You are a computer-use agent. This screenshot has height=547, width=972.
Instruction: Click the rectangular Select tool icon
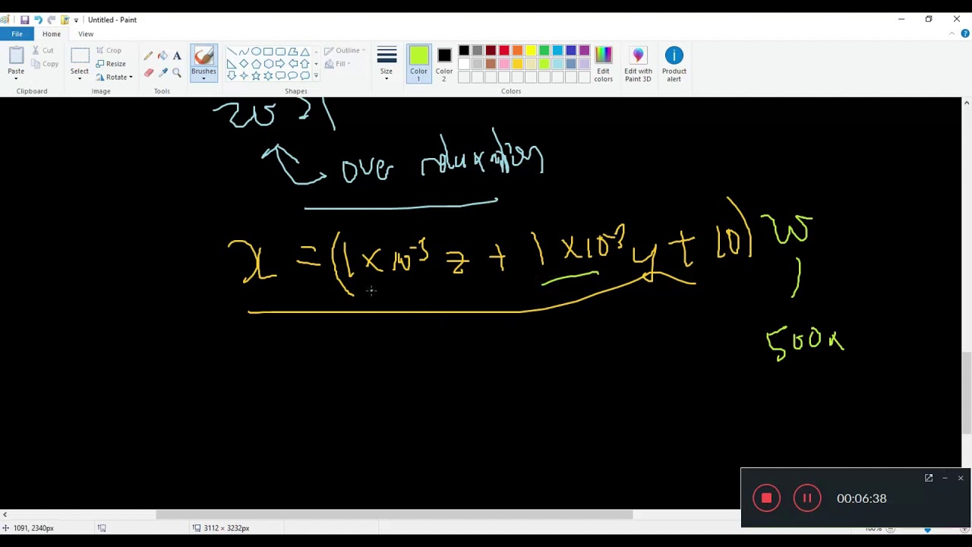coord(80,55)
